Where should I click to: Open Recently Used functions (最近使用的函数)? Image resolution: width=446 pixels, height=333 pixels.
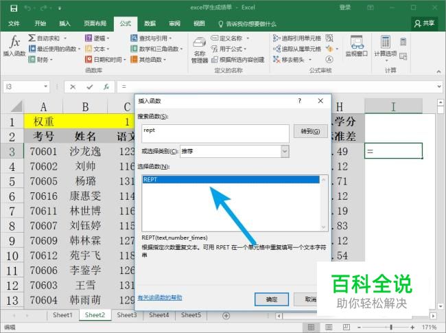[x=55, y=49]
